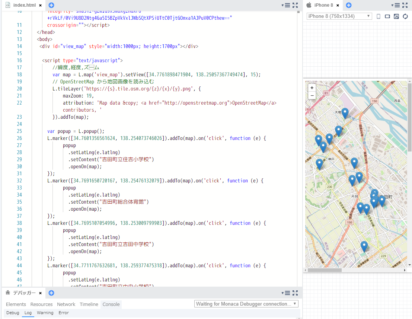Click the string "吉田町総合体育館" in code
The height and width of the screenshot is (319, 412).
pos(123,202)
